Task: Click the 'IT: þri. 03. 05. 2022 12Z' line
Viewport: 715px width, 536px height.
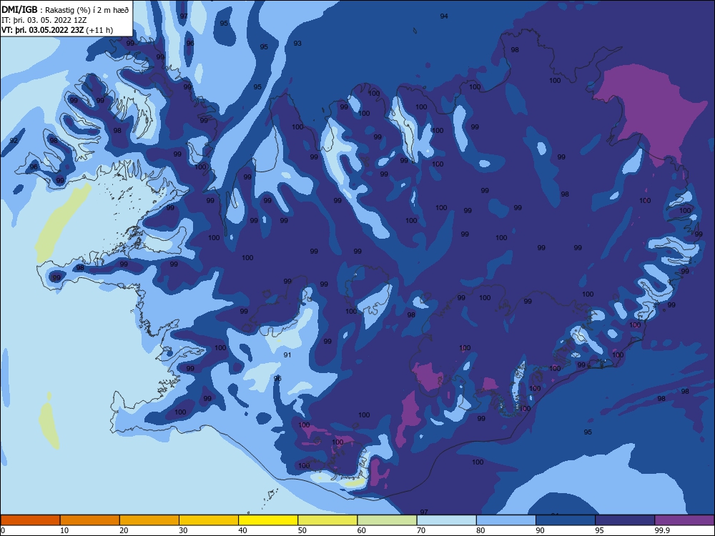Action: [44, 20]
